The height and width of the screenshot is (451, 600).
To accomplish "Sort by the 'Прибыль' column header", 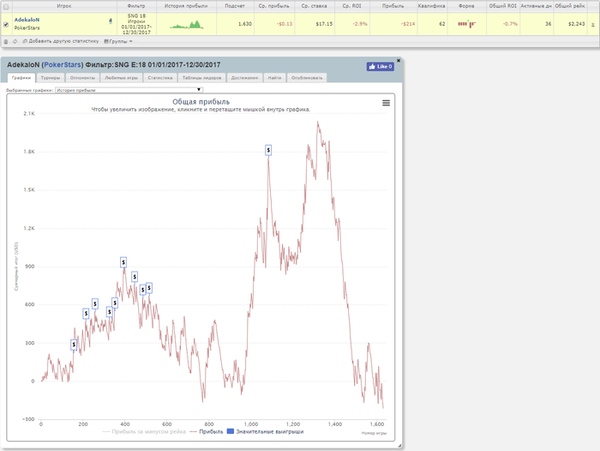I will pos(393,6).
